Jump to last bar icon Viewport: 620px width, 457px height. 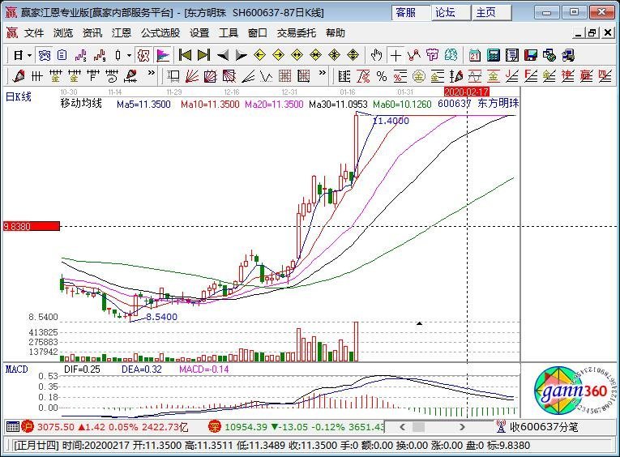[203, 55]
